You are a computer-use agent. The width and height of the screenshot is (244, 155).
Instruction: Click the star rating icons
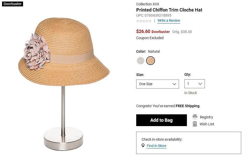coord(144,21)
